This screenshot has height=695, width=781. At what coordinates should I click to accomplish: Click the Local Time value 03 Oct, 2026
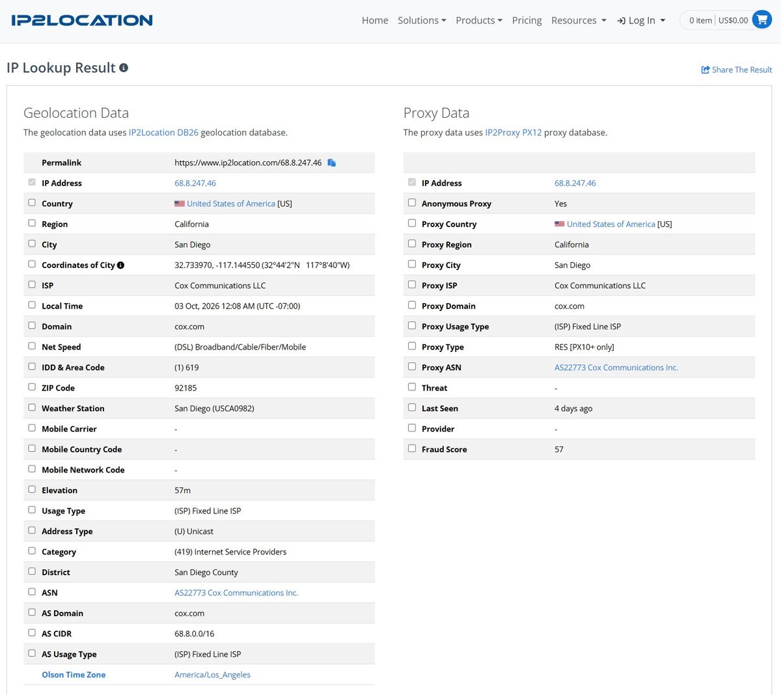point(238,307)
